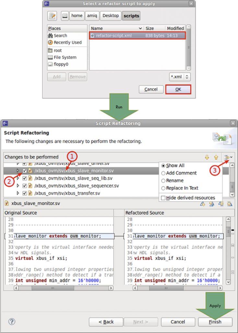
Task: Uncheck xbus_slave_seq_lib.sv change checkbox
Action: pos(25,178)
